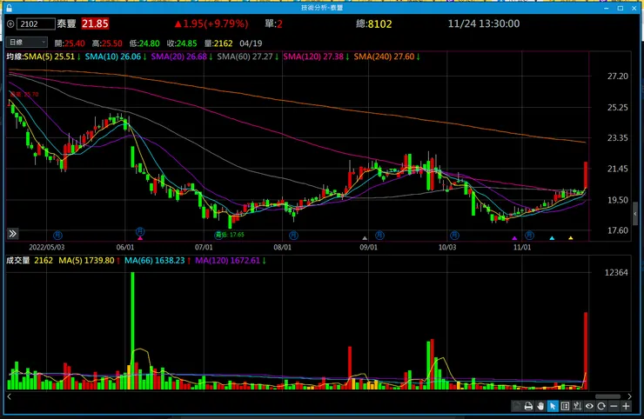
Task: Click the timestamp 11/24 13:30:00
Action: point(483,23)
